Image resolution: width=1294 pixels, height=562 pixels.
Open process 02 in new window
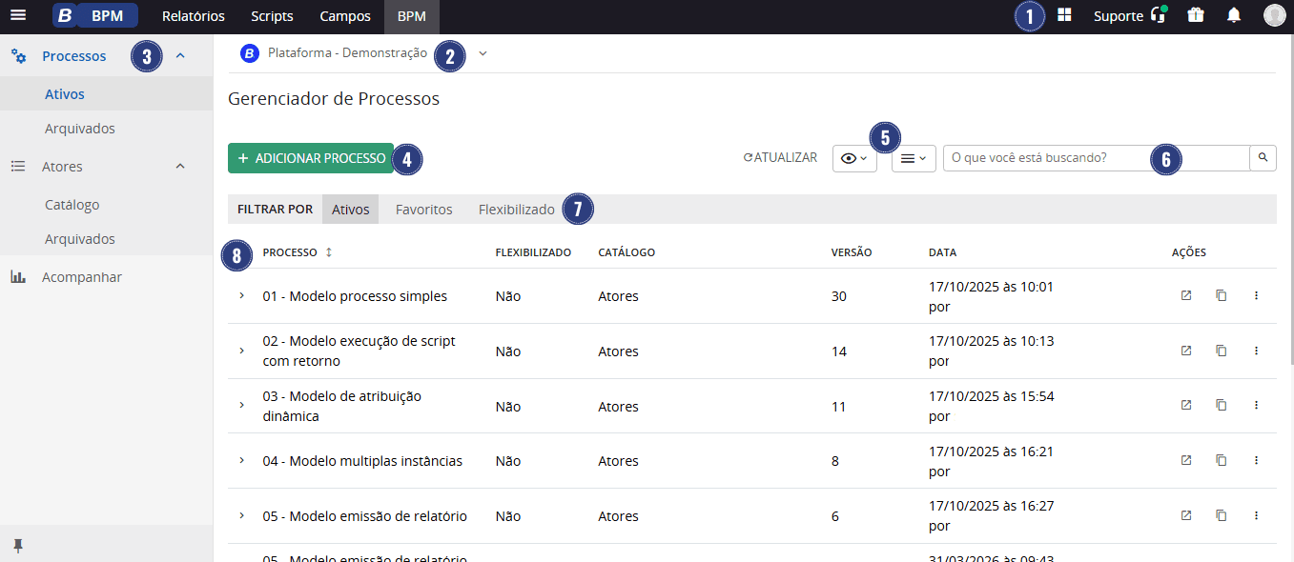[x=1186, y=351]
